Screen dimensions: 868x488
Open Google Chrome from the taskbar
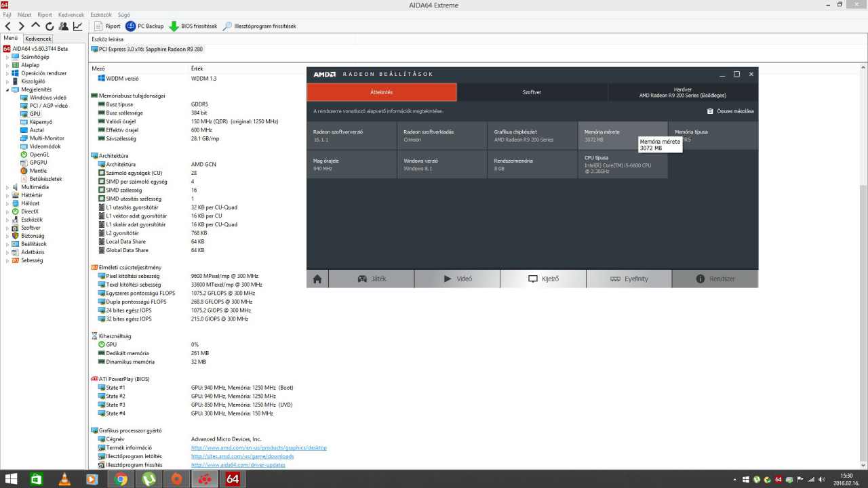click(x=121, y=479)
